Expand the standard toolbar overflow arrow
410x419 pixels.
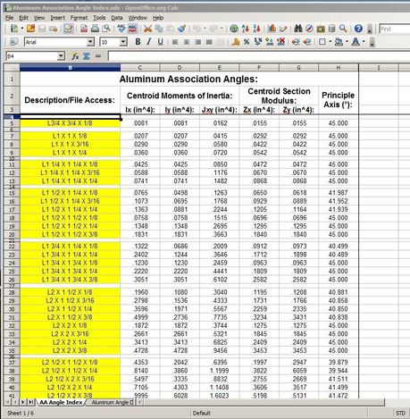coord(370,29)
